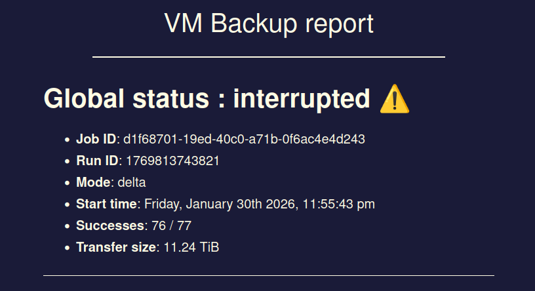
Task: Select the Friday, January 30th 2026 timestamp
Action: coord(260,204)
